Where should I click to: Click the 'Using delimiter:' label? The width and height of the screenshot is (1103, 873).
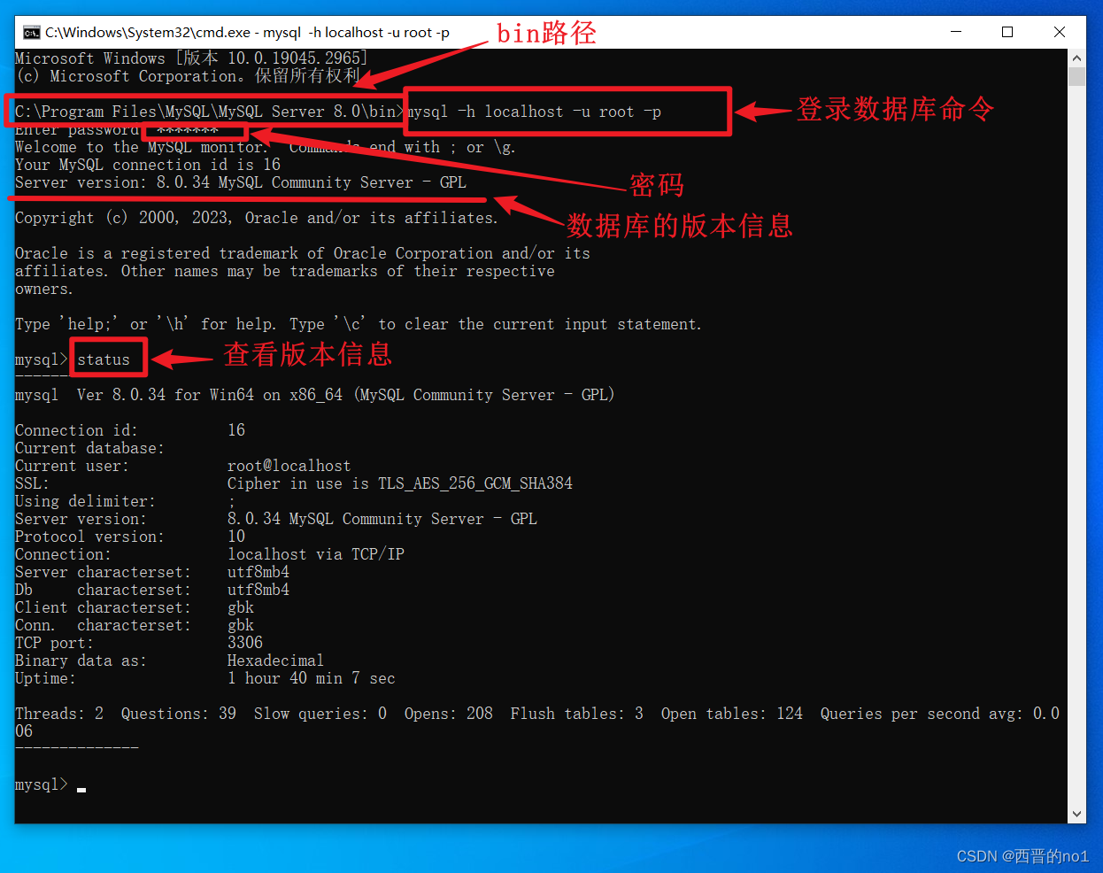click(x=85, y=501)
